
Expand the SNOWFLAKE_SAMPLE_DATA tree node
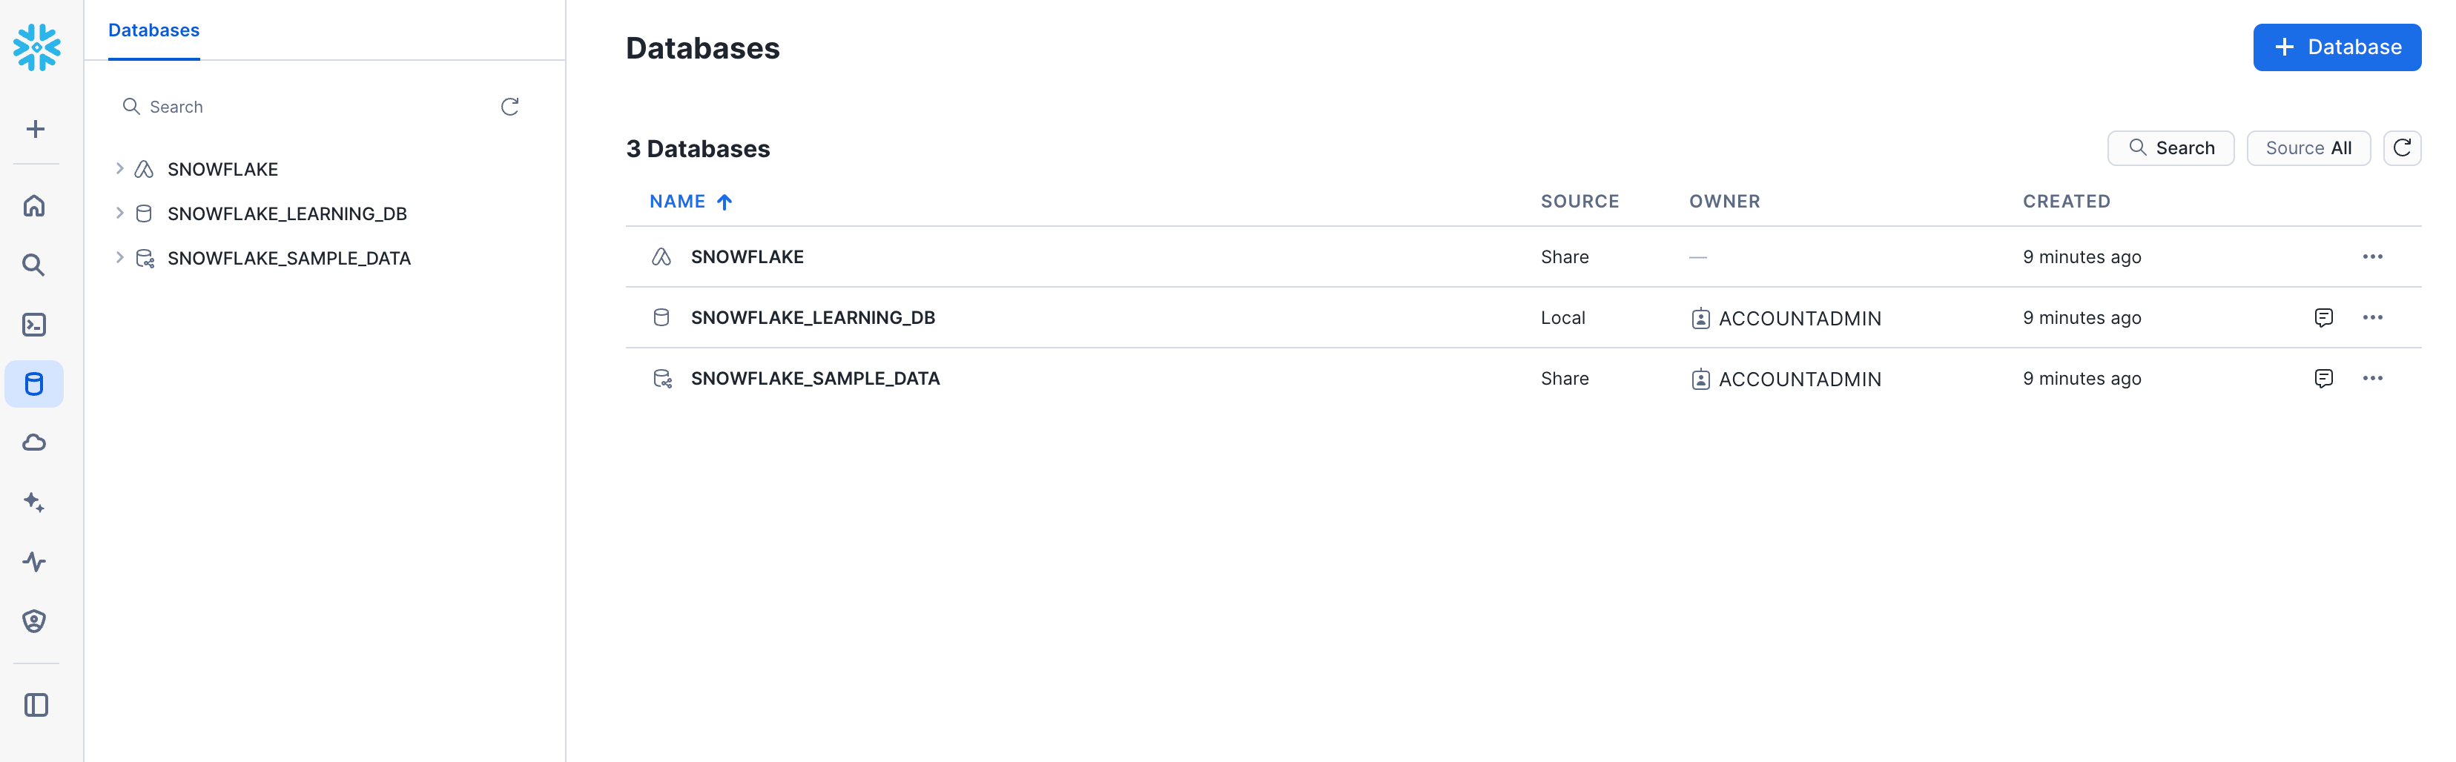(x=120, y=257)
